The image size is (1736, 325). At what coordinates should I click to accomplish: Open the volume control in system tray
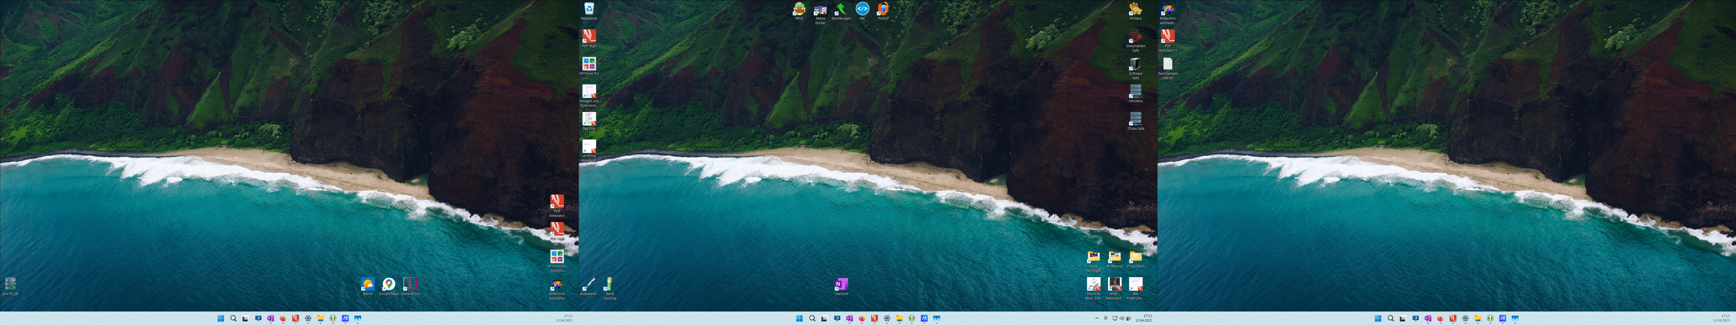(x=1121, y=318)
